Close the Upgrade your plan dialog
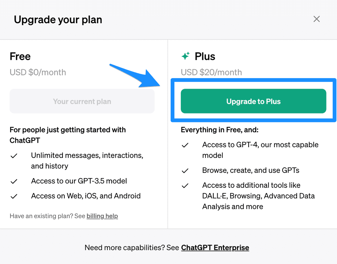 pyautogui.click(x=316, y=19)
